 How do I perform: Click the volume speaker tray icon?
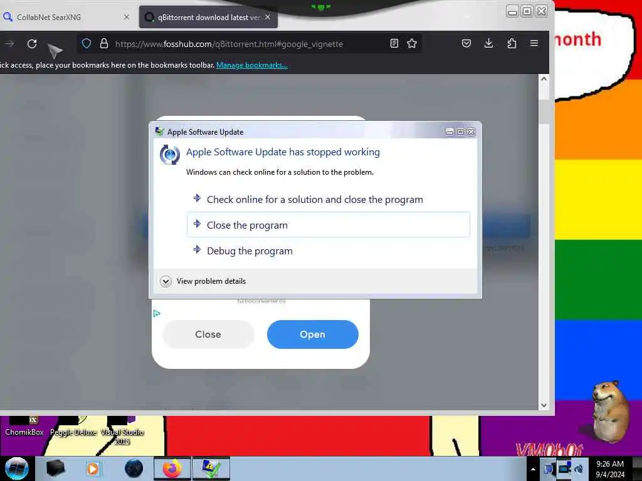pos(579,468)
